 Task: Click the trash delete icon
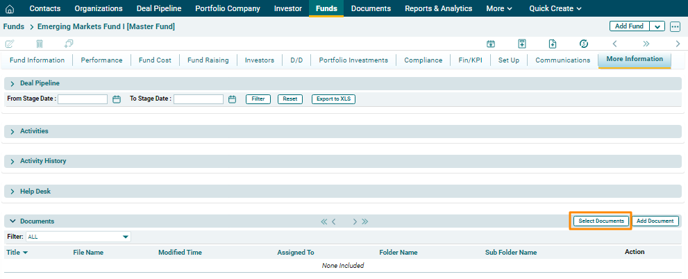pyautogui.click(x=40, y=44)
